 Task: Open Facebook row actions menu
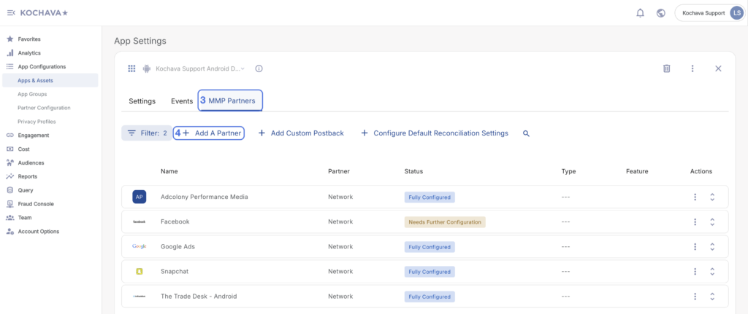click(x=695, y=221)
